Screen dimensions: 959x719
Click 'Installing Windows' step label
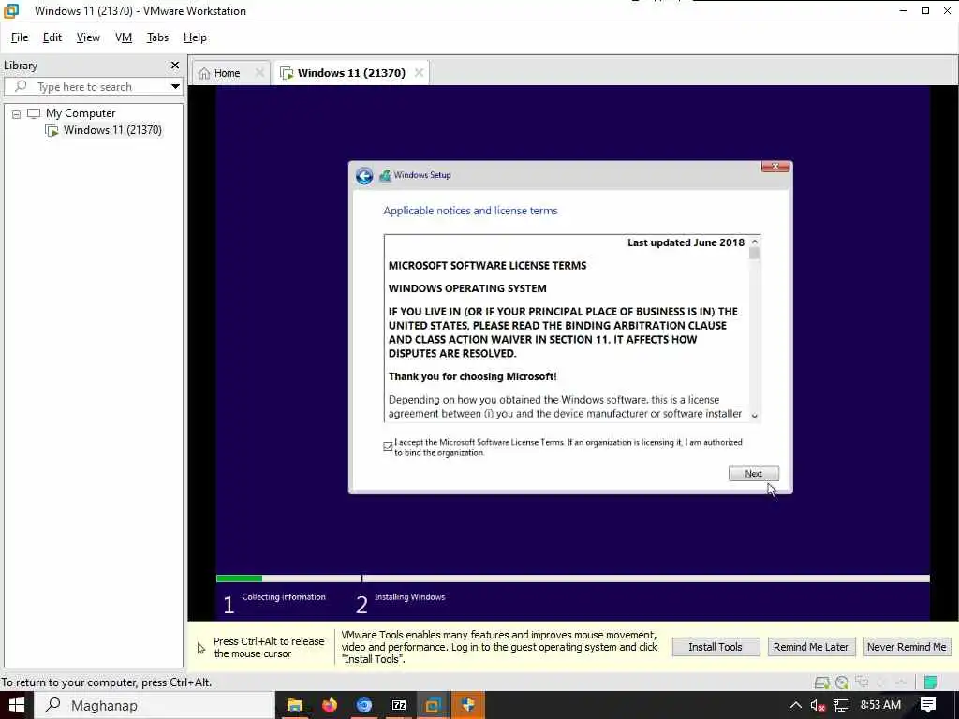point(410,596)
